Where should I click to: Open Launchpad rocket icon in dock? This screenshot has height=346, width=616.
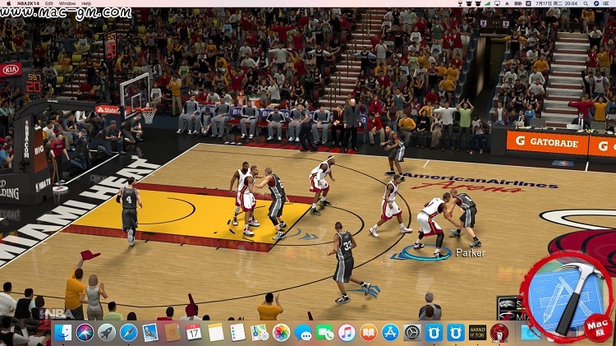point(107,333)
